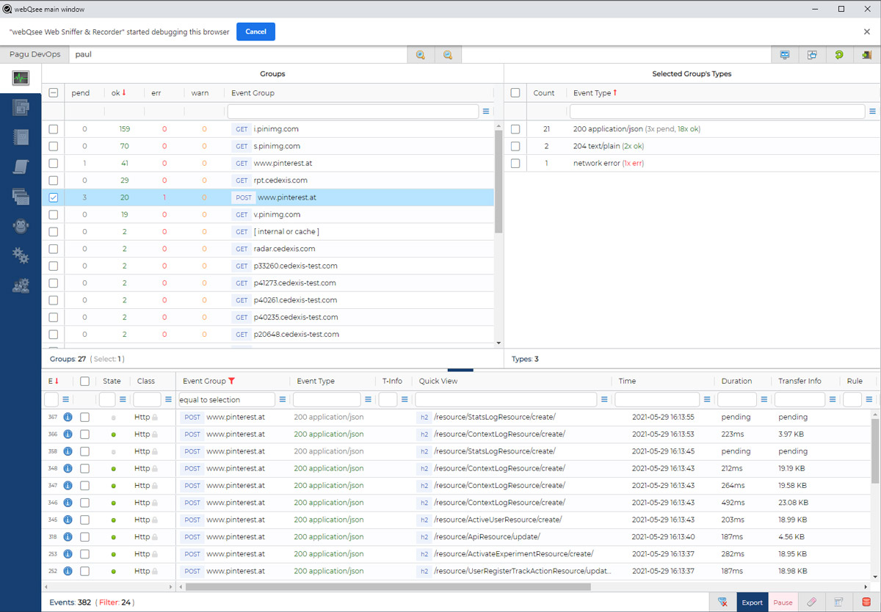The image size is (881, 612).
Task: Open info for event 358
Action: [68, 451]
